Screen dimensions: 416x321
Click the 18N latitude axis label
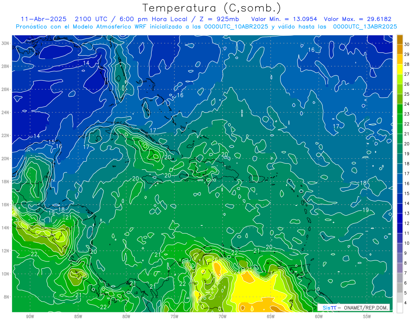point(6,181)
